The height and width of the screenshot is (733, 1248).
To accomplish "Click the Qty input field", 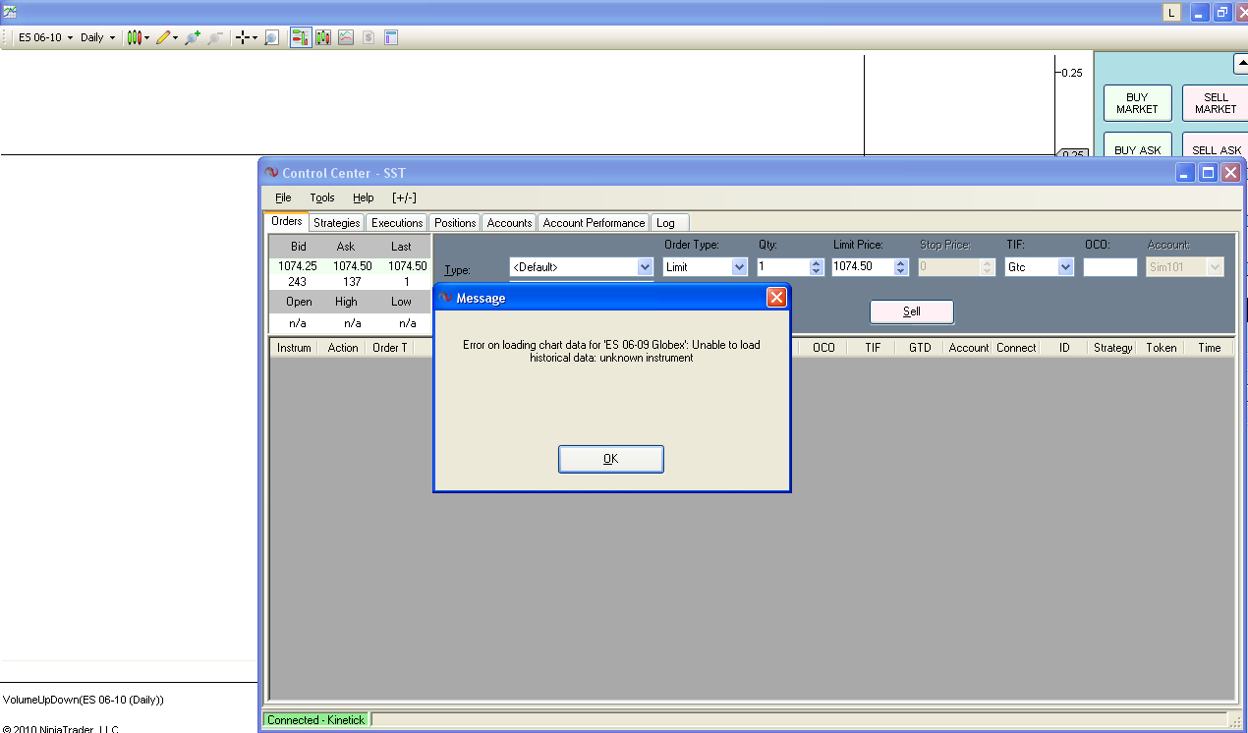I will (x=783, y=266).
